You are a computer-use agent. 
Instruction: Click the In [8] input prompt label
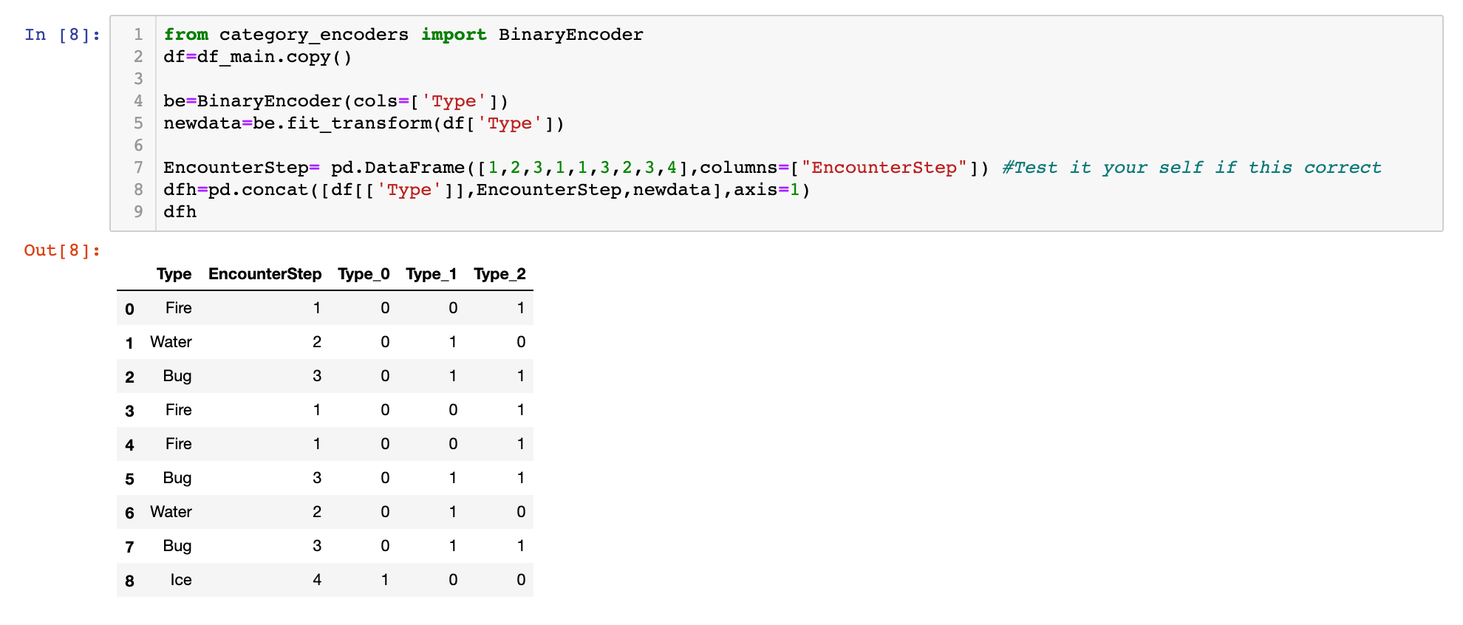point(63,35)
